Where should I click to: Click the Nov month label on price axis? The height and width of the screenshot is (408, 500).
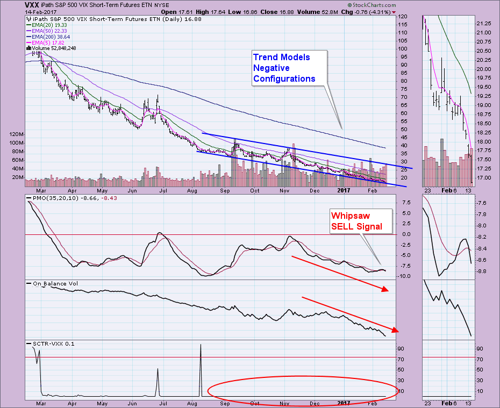[284, 191]
